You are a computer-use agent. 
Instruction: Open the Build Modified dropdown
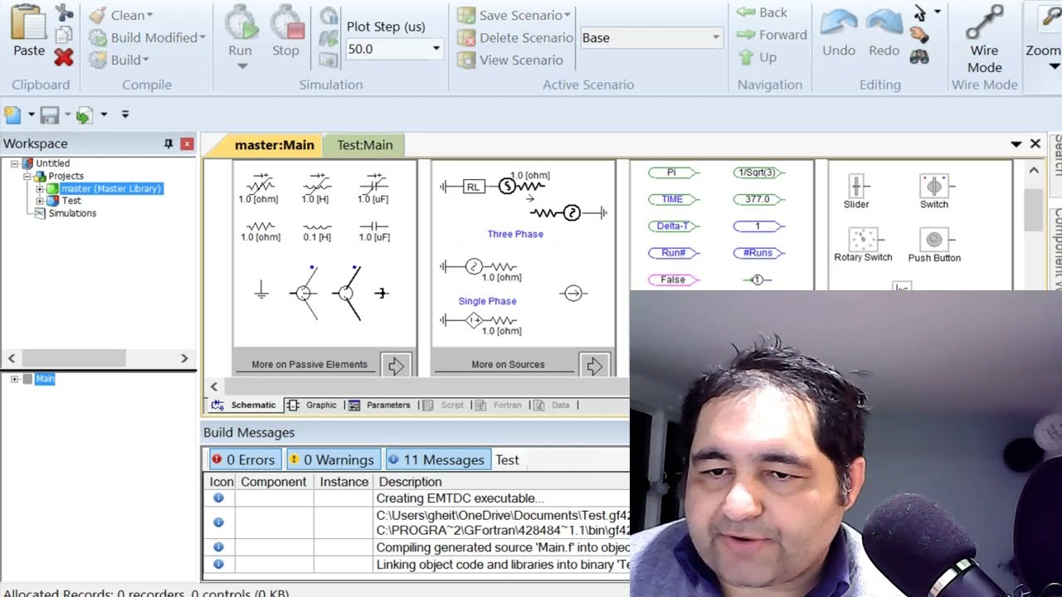[x=148, y=37]
